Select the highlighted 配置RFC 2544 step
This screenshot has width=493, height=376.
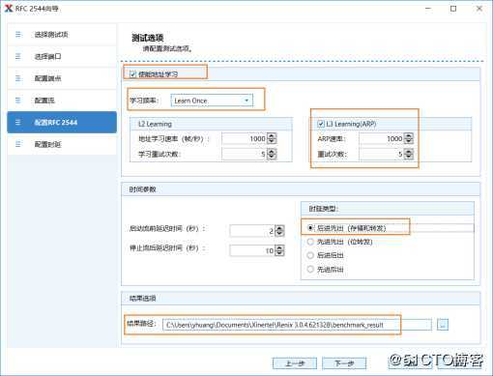click(x=62, y=122)
